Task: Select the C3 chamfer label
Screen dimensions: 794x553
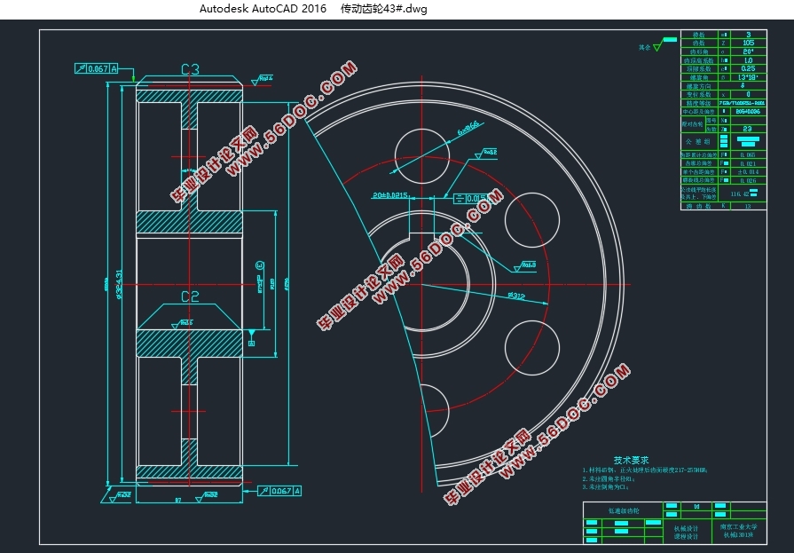Action: coord(190,68)
